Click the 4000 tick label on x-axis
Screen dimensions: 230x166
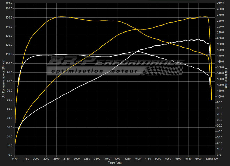[x=118, y=158]
